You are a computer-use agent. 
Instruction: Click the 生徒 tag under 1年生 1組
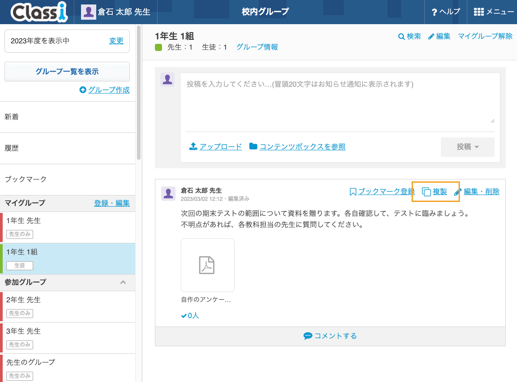coord(20,265)
